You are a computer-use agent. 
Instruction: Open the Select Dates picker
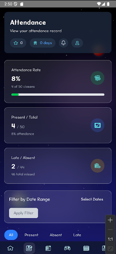pyautogui.click(x=92, y=199)
